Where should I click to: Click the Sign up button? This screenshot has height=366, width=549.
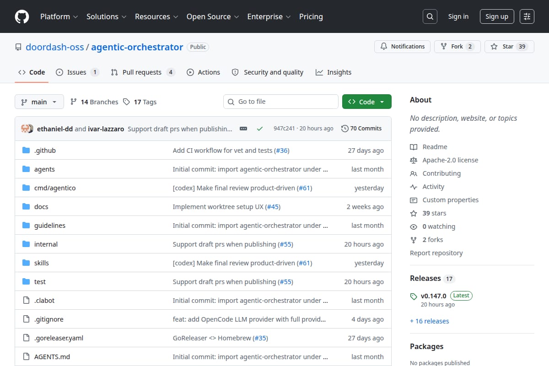[497, 16]
